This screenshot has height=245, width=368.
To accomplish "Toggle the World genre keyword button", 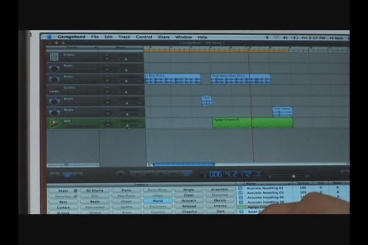I will click(x=157, y=201).
